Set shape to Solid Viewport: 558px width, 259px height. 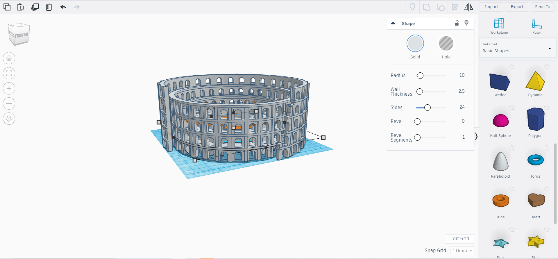pyautogui.click(x=415, y=44)
